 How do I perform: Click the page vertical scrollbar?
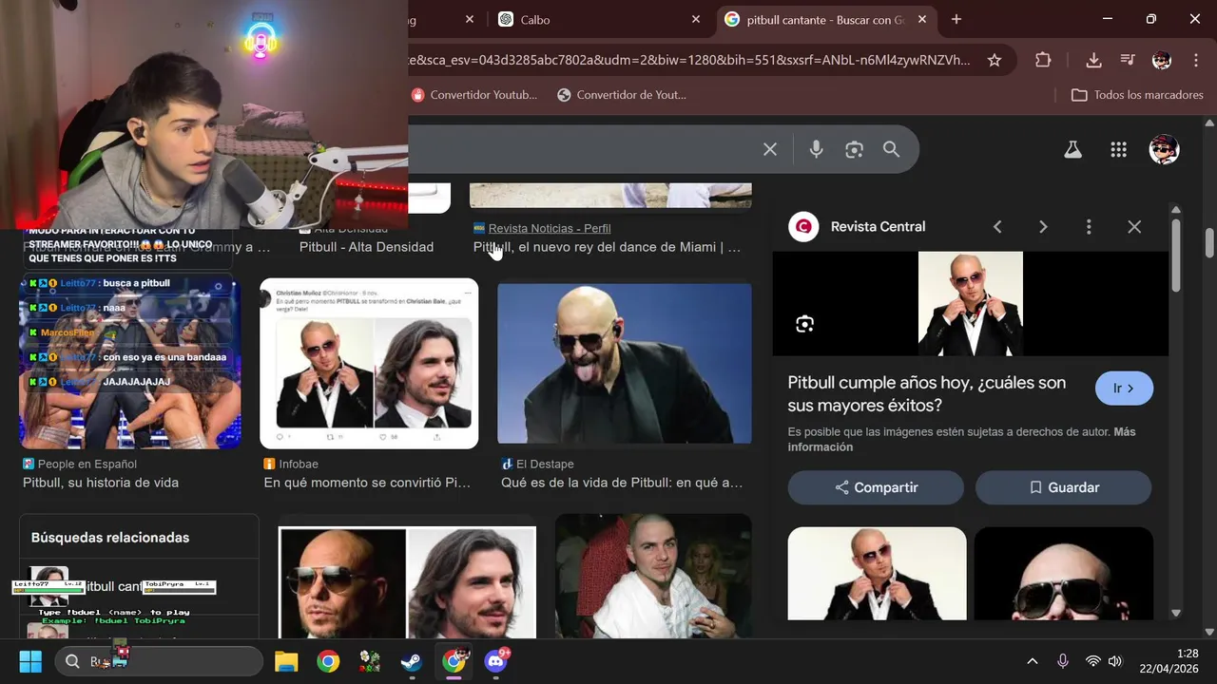pos(1209,242)
